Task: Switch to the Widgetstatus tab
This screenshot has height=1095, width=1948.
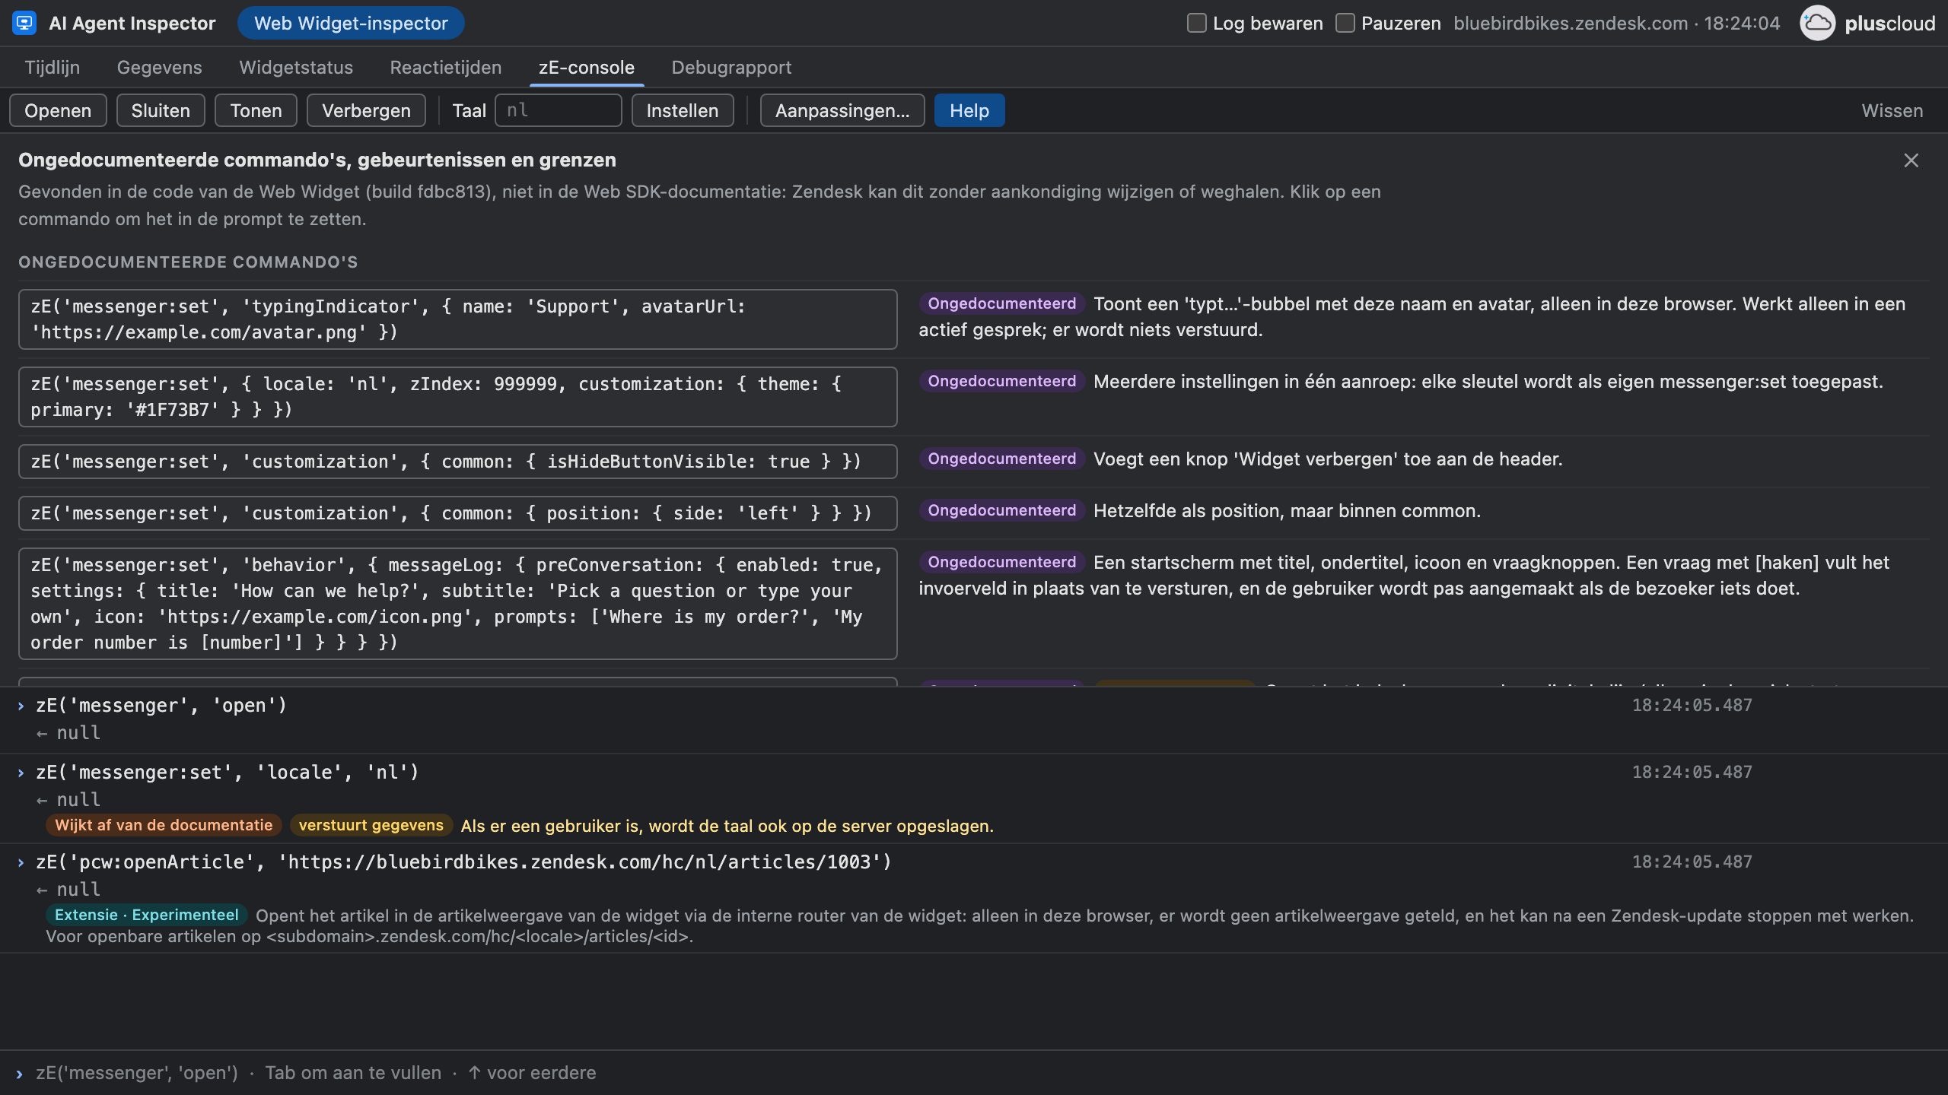Action: tap(296, 68)
